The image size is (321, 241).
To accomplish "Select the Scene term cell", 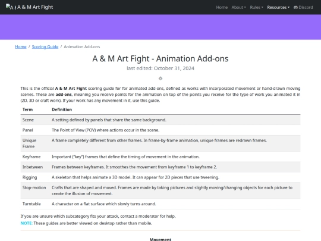I will tap(35, 120).
